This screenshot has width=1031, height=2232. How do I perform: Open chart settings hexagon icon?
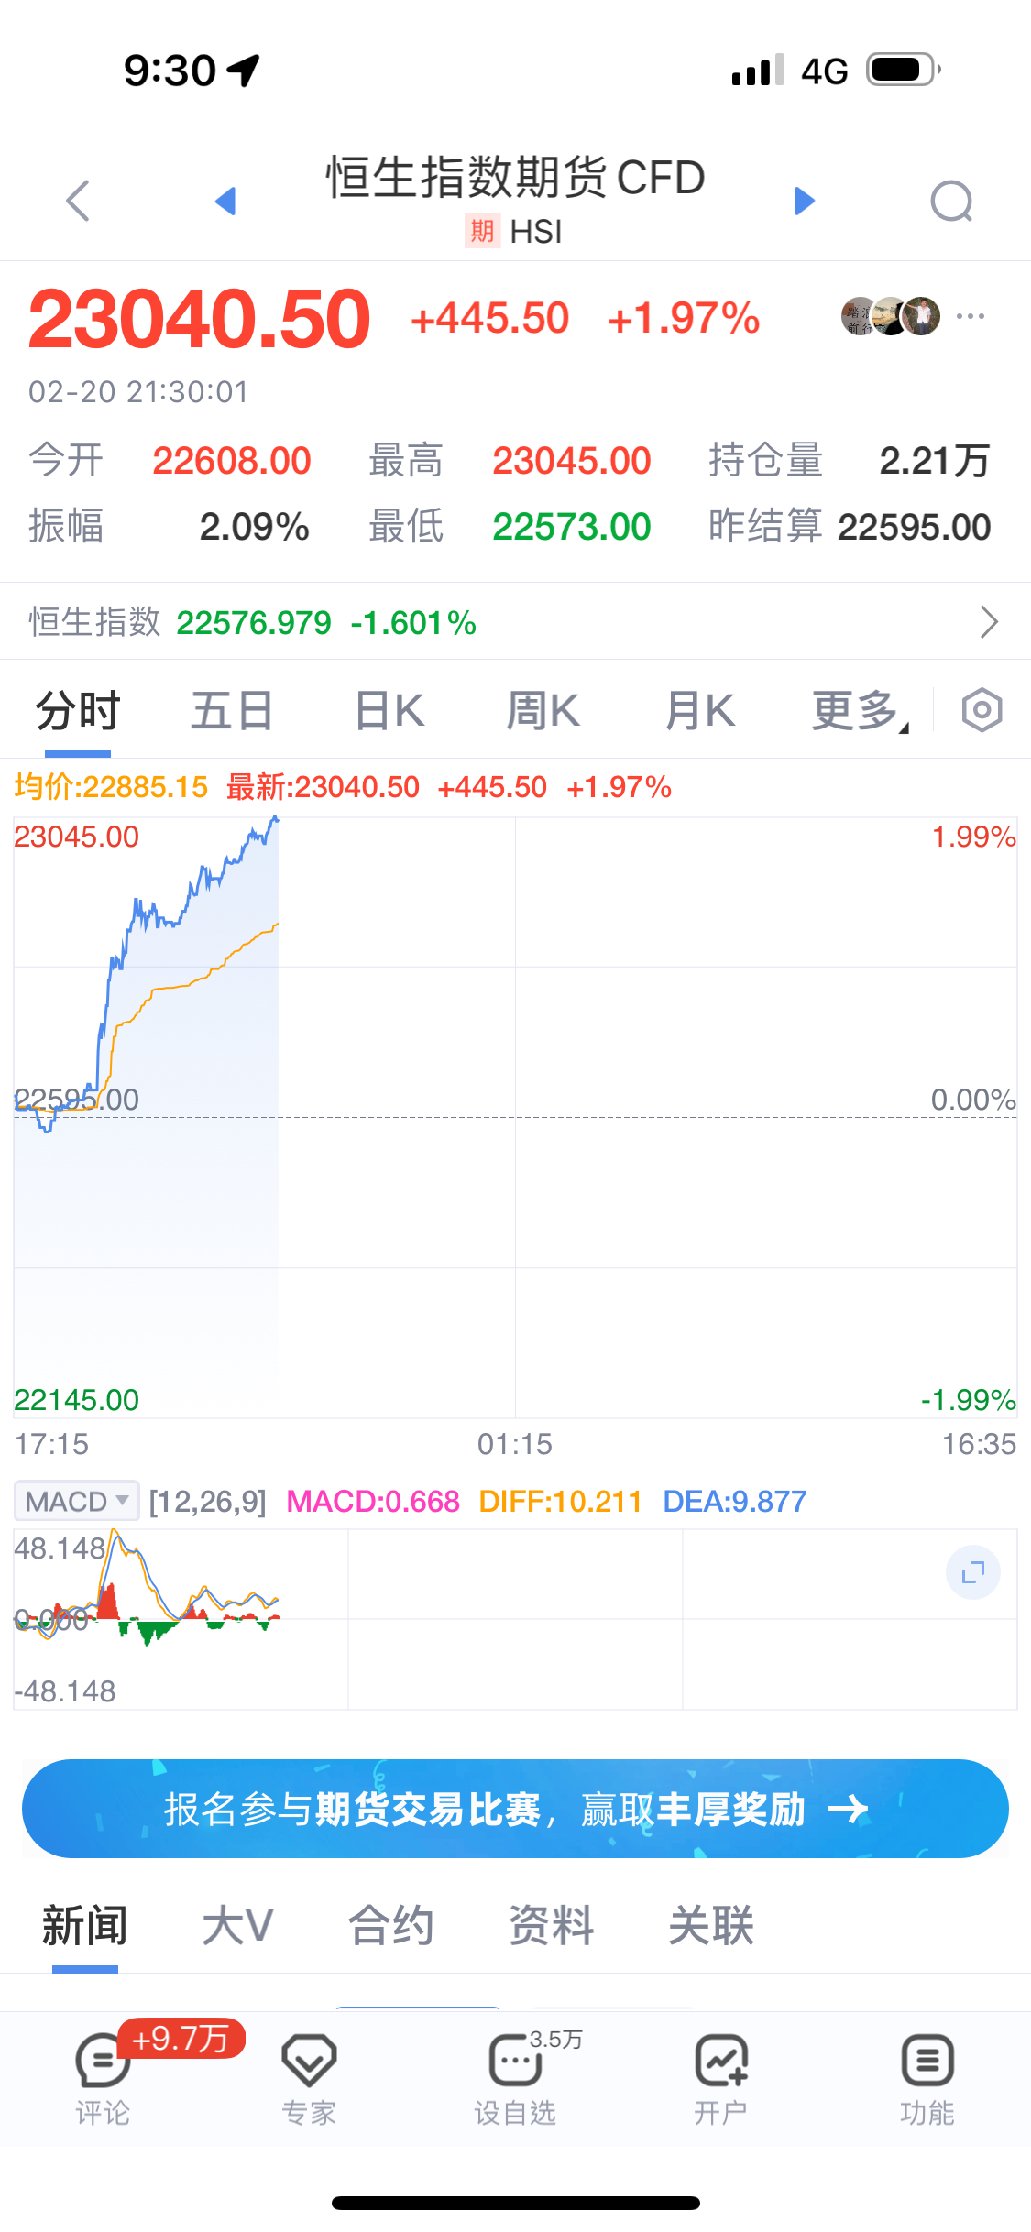click(x=982, y=710)
